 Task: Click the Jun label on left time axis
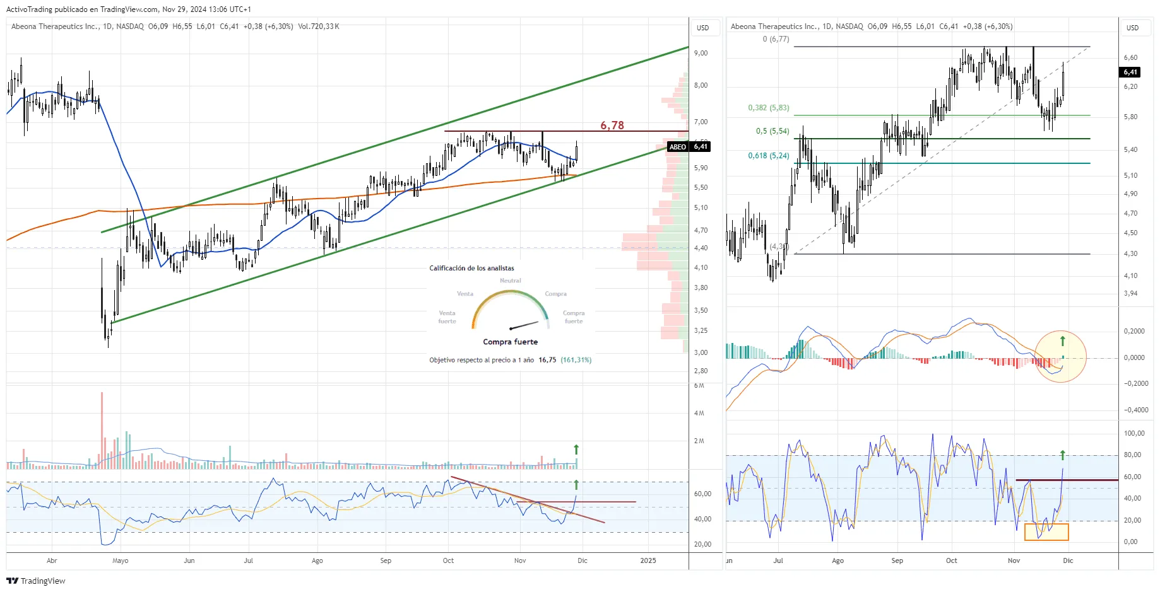189,560
